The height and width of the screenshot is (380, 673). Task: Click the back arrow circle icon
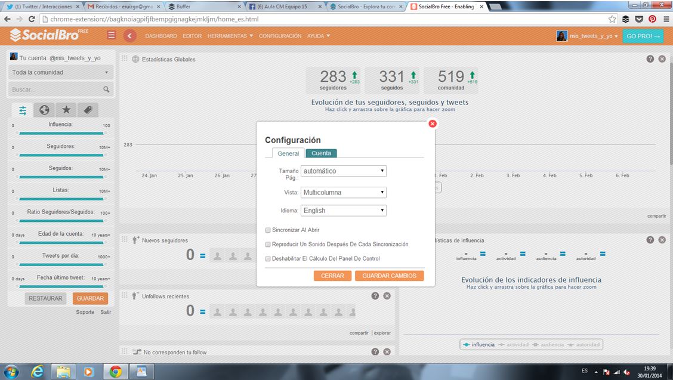coord(129,36)
